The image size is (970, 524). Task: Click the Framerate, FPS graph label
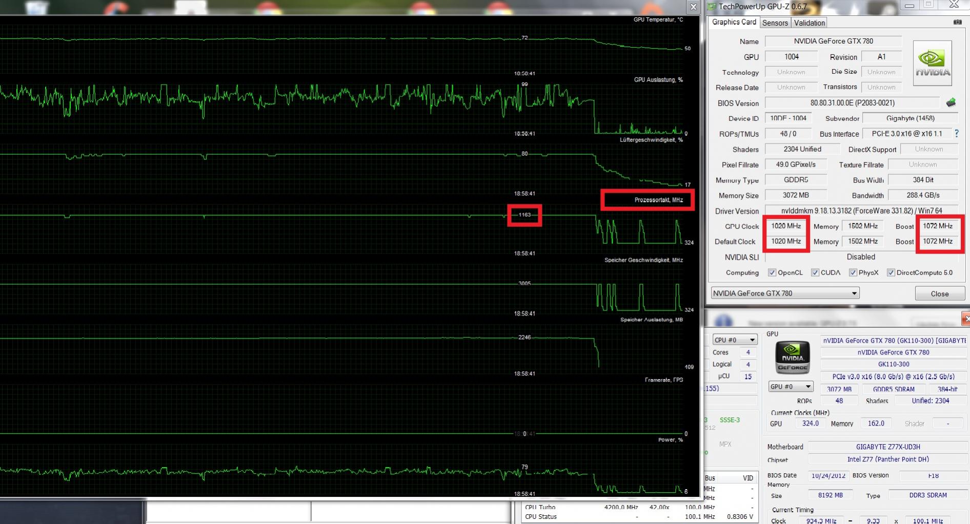663,380
